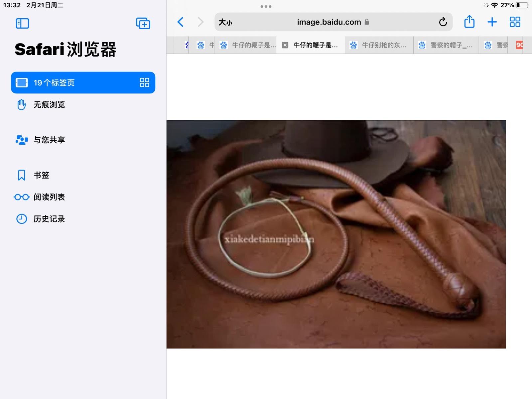Reload the current page
The height and width of the screenshot is (399, 532).
(443, 22)
